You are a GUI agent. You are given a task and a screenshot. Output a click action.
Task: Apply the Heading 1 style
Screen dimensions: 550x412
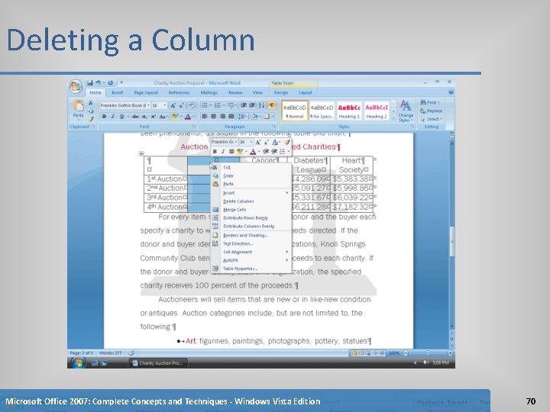click(349, 111)
